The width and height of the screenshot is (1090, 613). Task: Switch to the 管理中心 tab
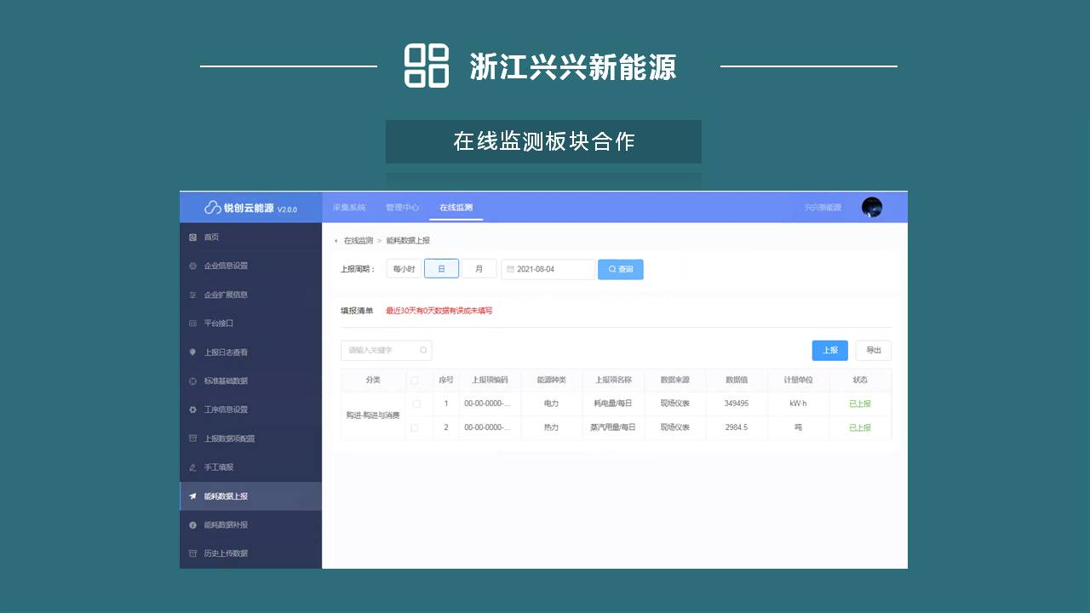coord(402,208)
